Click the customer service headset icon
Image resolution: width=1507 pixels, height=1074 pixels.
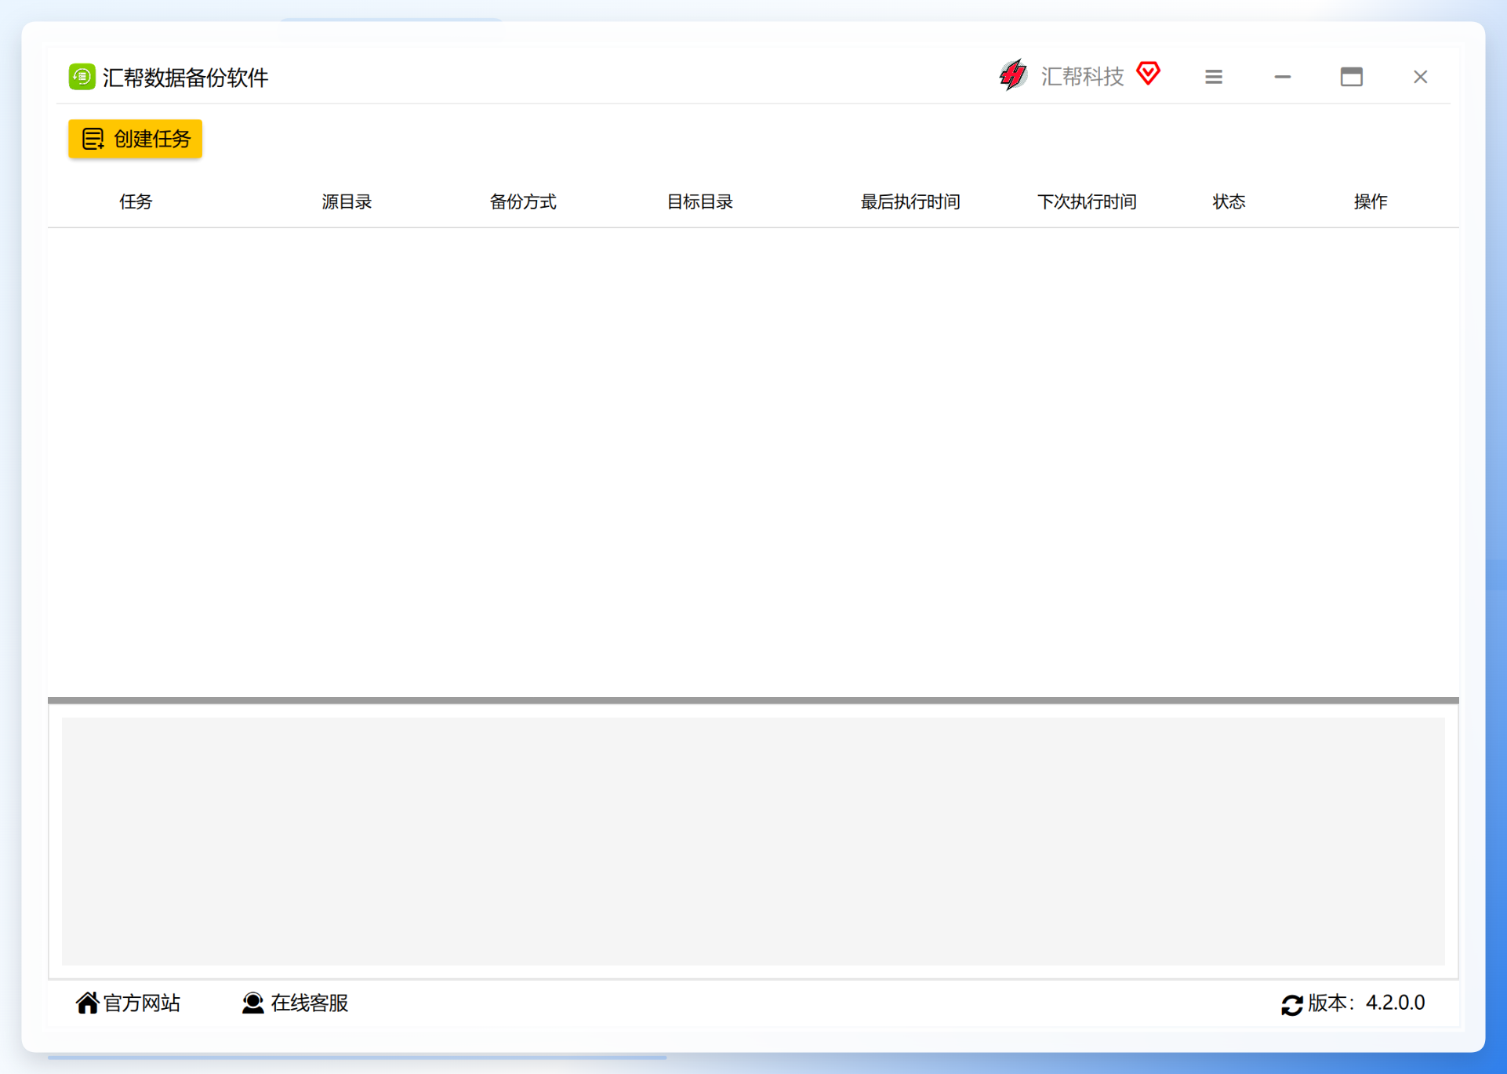click(x=252, y=1003)
